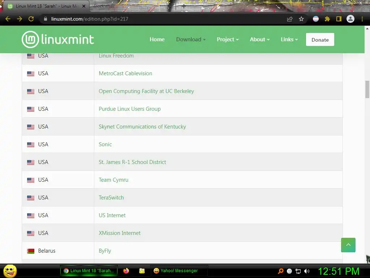
Task: Switch to the Linux Mint 18 "Sarah" tab
Action: tap(47, 6)
